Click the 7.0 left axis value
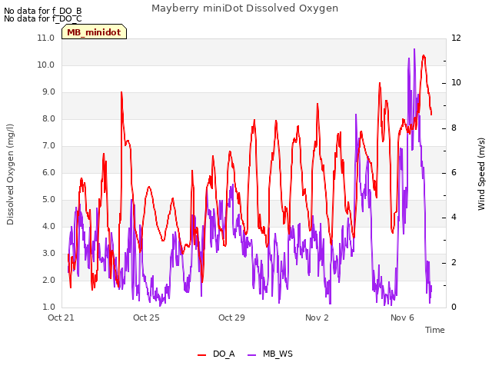 point(48,146)
